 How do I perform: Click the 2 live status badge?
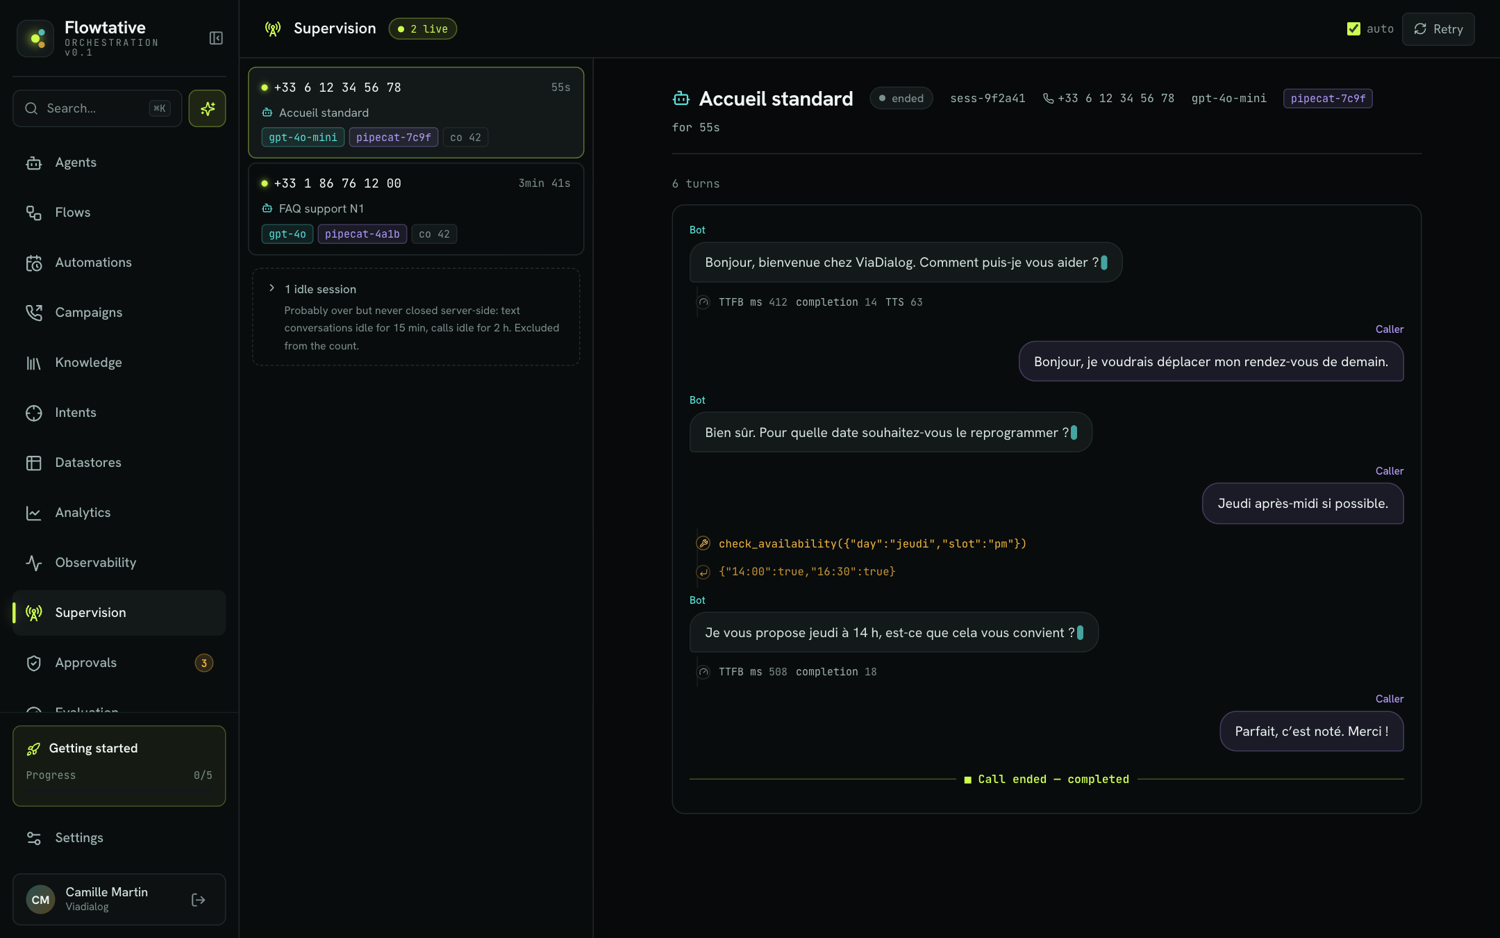pyautogui.click(x=422, y=28)
